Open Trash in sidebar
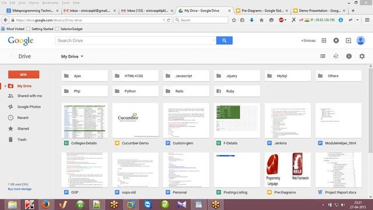 tap(22, 139)
